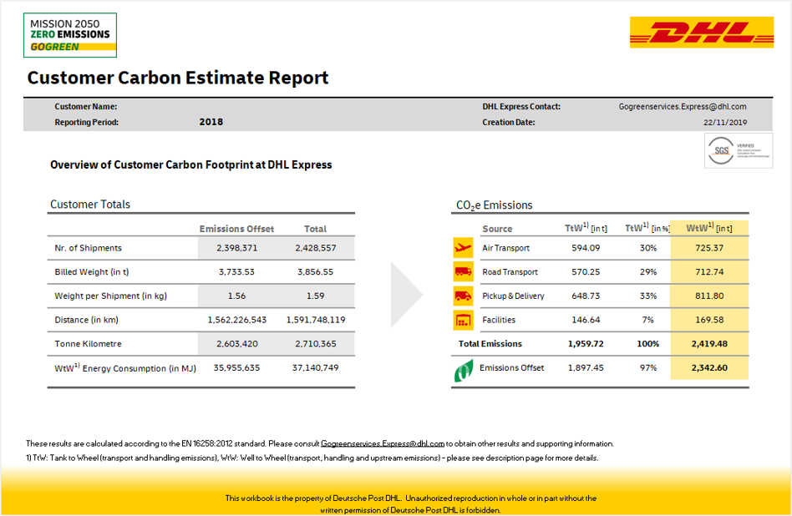Click the "Distance (in km)" row label
792x516 pixels.
[86, 320]
